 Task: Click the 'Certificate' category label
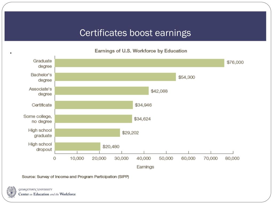(x=42, y=105)
